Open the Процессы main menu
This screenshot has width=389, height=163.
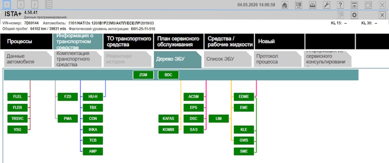coord(27,42)
